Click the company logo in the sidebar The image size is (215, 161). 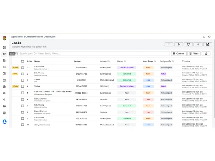click(4, 38)
